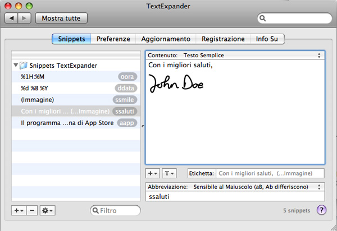Click the 5 snippets count label

(297, 210)
